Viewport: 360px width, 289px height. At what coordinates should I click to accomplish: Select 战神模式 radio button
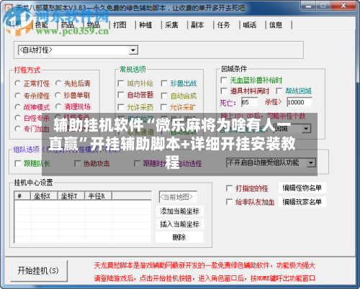[x=17, y=107]
